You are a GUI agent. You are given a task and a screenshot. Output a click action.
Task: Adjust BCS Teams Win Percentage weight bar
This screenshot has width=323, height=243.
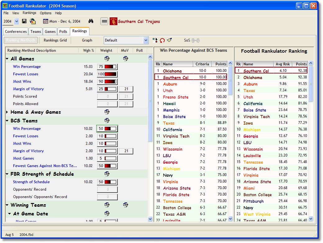pyautogui.click(x=111, y=129)
